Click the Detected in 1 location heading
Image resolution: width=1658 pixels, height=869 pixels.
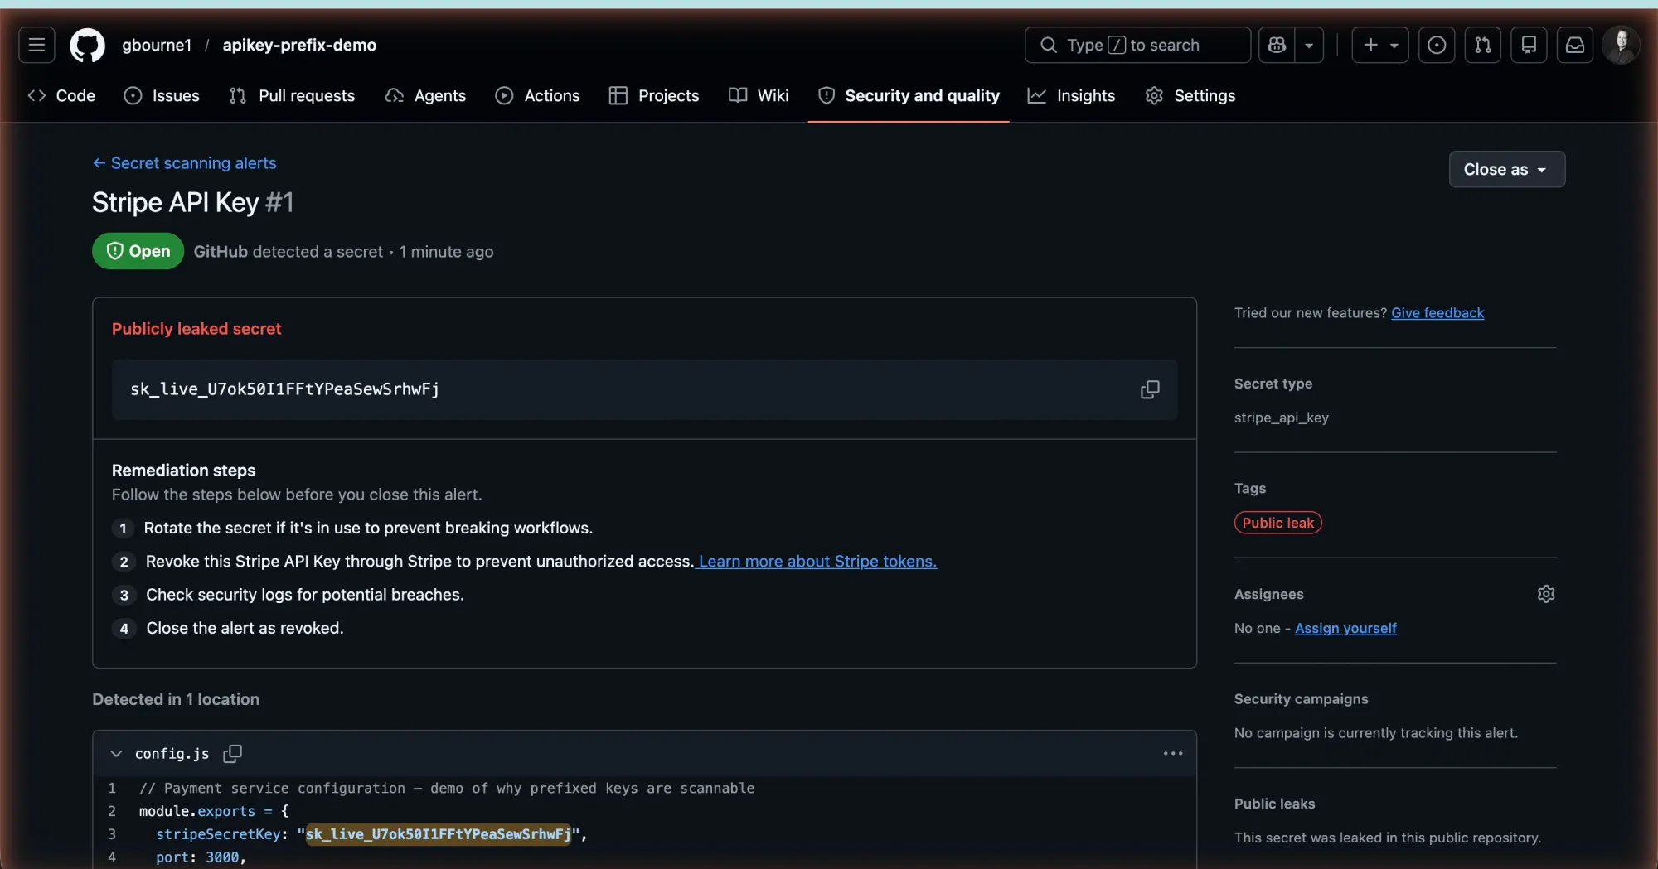176,699
